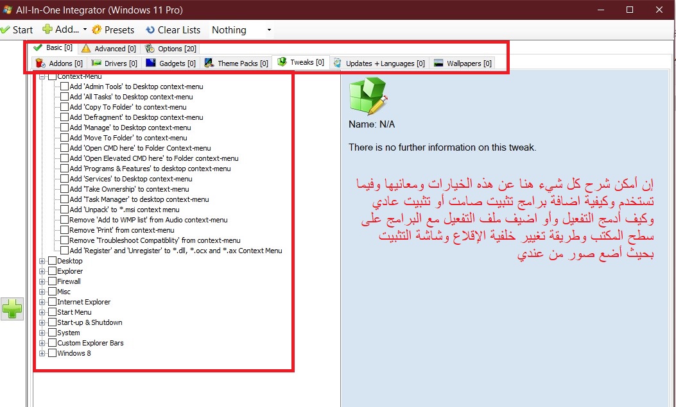Screen dimensions: 676x407
Task: Click the green Start checkmark icon
Action: coord(5,29)
